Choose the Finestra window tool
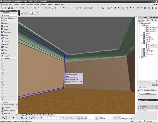 click(x=7, y=29)
